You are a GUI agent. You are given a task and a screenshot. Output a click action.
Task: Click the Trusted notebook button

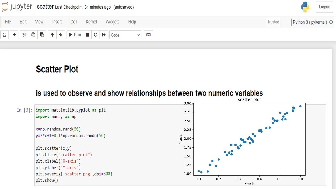click(273, 22)
